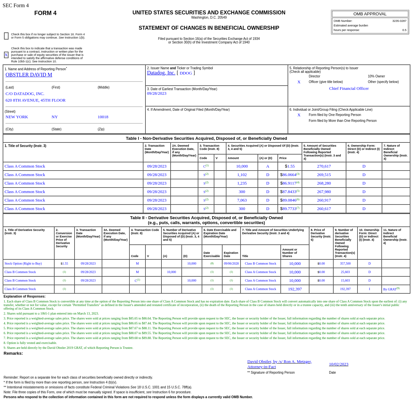The image size is (413, 407).
Task: Click the beneficially owned amount 268,280
Action: [324, 183]
